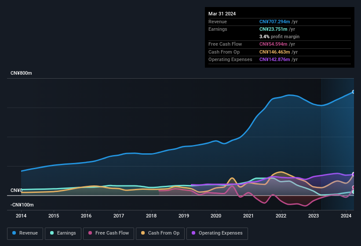Click the Mar 31 2024 tooltip date
Image resolution: width=361 pixels, height=246 pixels.
(222, 14)
